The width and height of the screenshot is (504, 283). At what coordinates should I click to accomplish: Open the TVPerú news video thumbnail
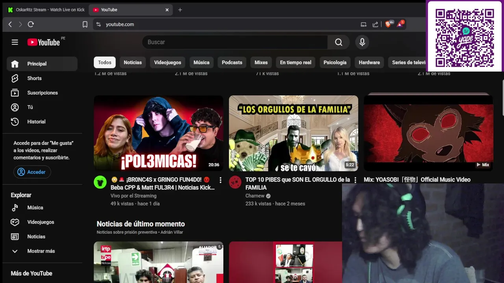(x=158, y=262)
